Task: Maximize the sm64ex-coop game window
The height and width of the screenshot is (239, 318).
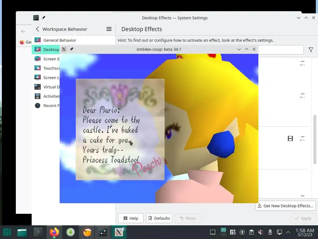Action: point(246,49)
